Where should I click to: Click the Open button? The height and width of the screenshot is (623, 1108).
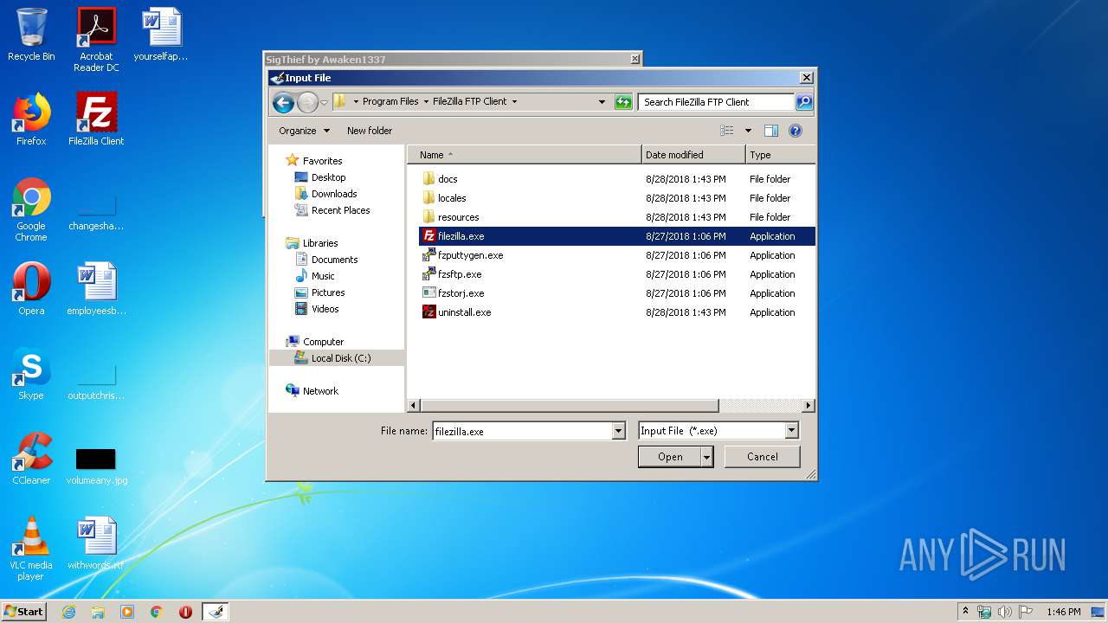pyautogui.click(x=670, y=457)
